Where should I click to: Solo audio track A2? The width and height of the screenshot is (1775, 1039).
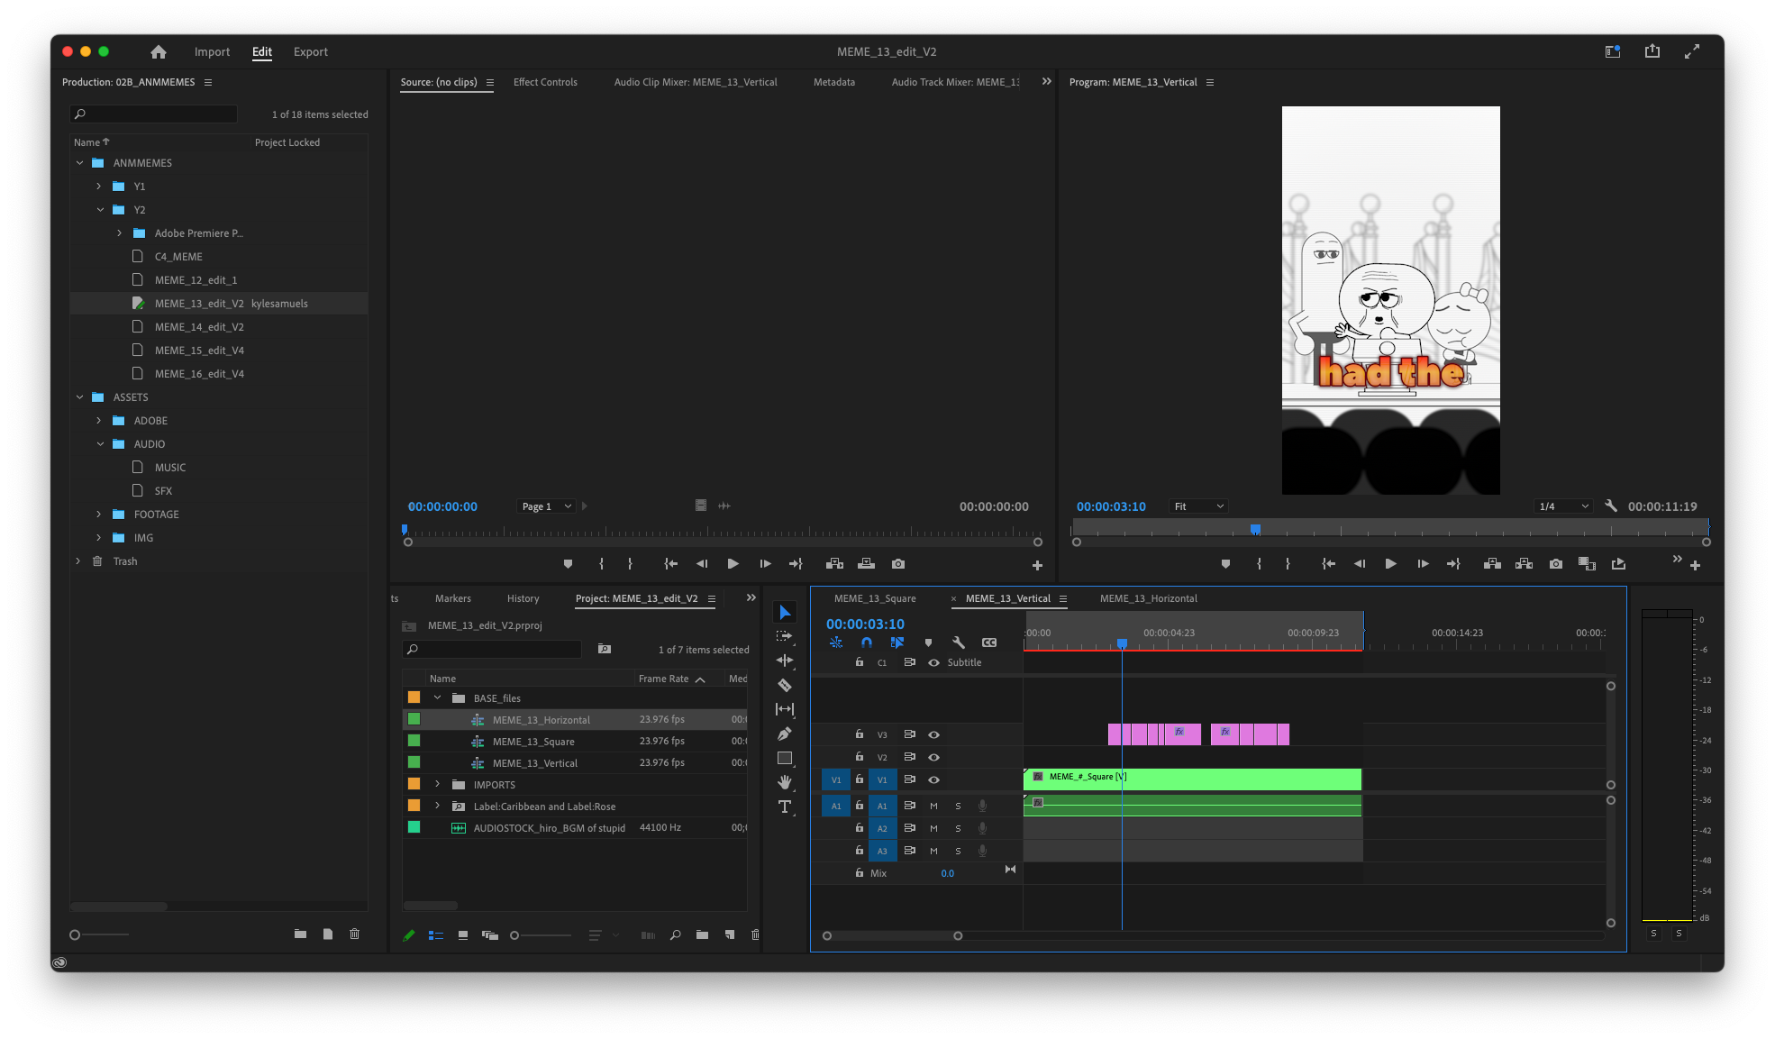click(x=958, y=828)
